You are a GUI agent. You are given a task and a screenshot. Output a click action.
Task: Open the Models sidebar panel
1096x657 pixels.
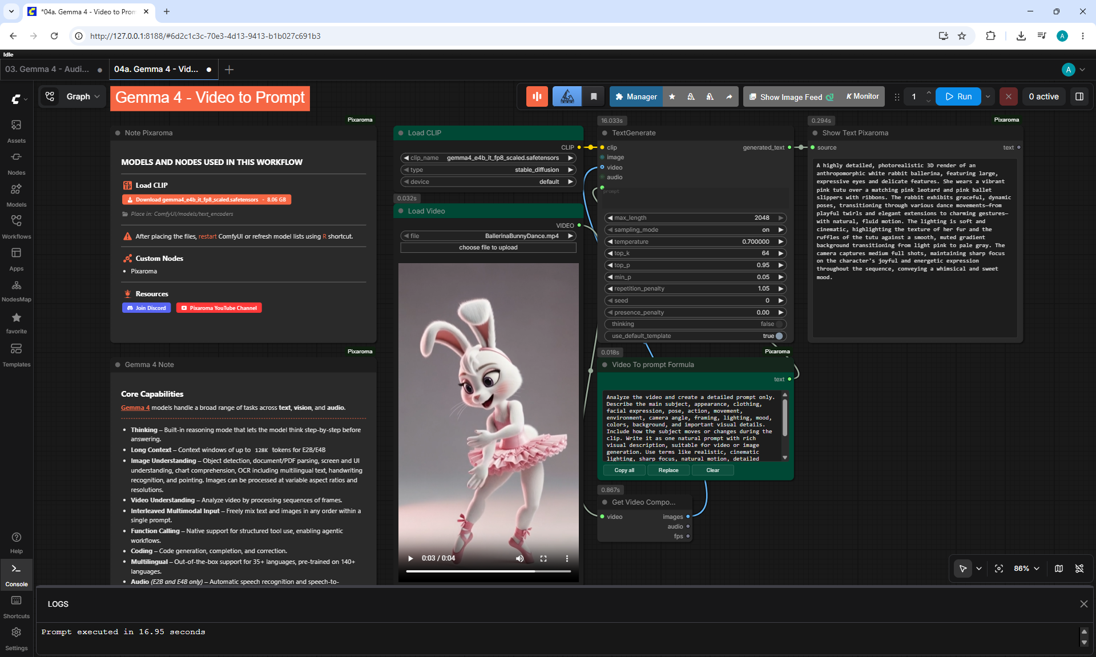click(17, 195)
